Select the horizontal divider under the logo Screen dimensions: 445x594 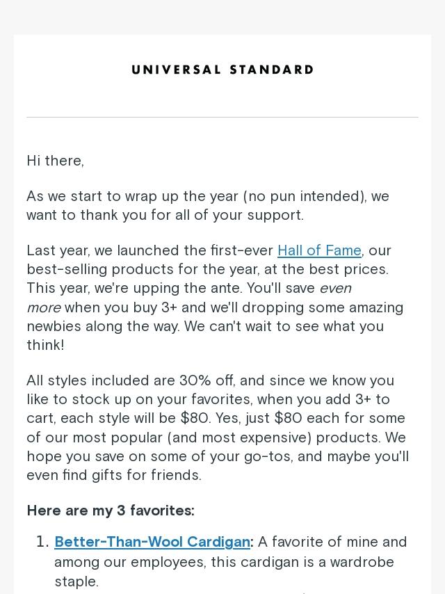(x=222, y=117)
